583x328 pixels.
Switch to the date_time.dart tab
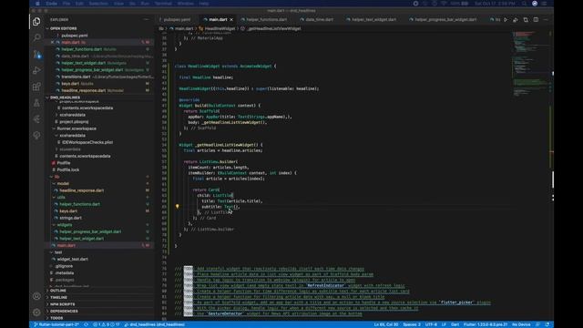[x=319, y=20]
